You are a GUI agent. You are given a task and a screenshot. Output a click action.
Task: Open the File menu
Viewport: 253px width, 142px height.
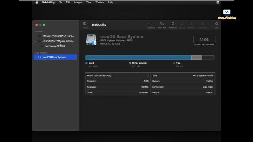[60, 2]
